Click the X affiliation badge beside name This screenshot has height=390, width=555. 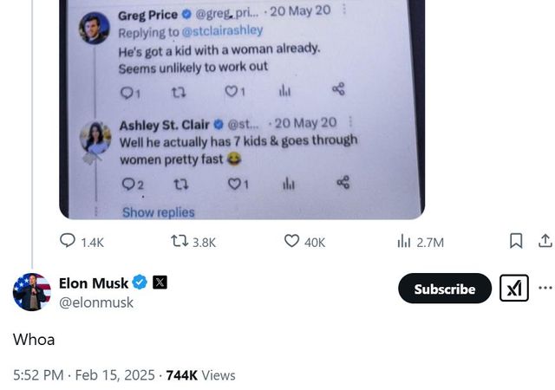[x=160, y=283]
